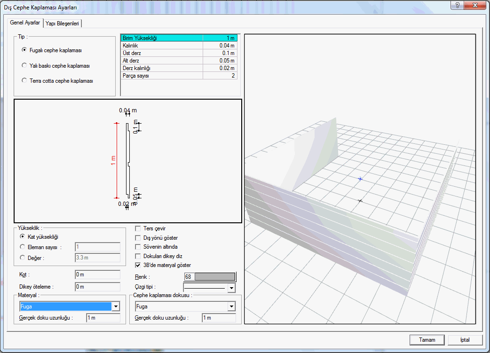Open the Materyal Fuga dropdown
The image size is (490, 353).
(x=116, y=306)
